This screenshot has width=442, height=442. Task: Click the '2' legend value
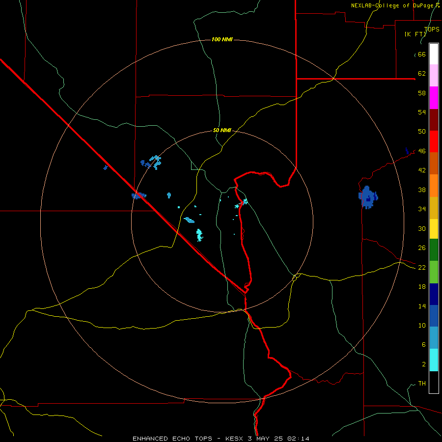pyautogui.click(x=423, y=364)
